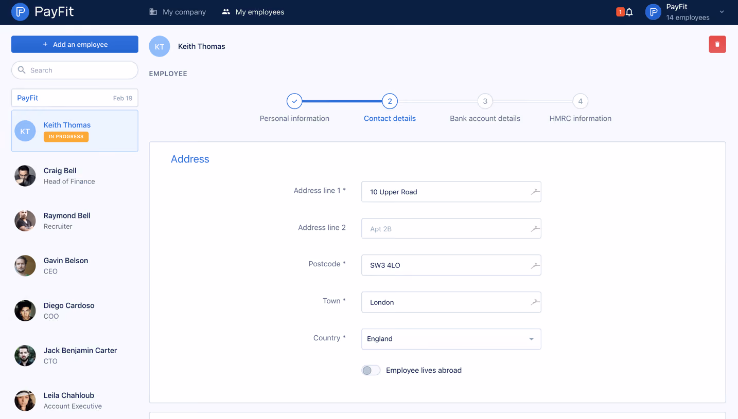
Task: Open My company menu
Action: [178, 12]
